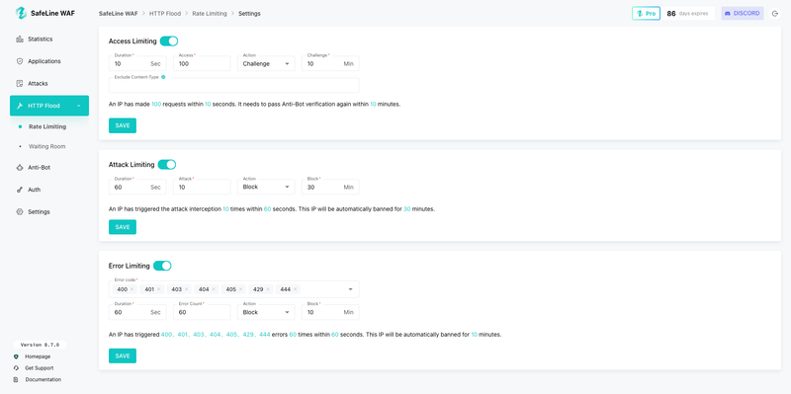Save the Access Limiting settings
Viewport: 791px width, 394px height.
point(123,125)
